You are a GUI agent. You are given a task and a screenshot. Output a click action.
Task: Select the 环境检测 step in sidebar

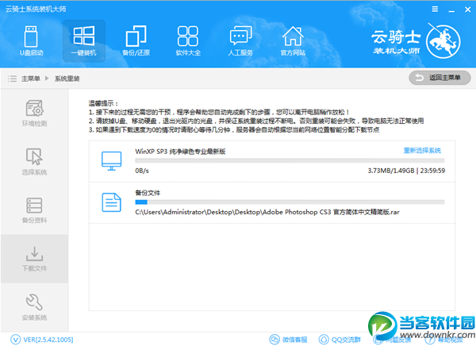[34, 113]
